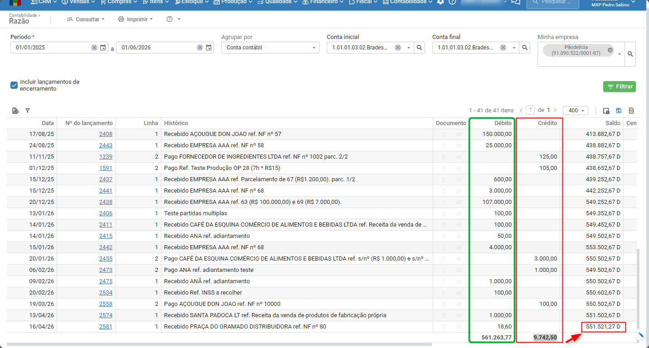Open entry number 1239 link
The width and height of the screenshot is (649, 348).
tap(106, 157)
